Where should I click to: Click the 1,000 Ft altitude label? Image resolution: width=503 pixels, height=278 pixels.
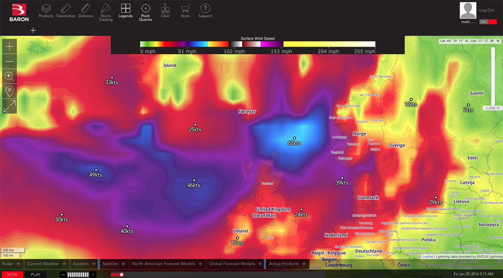click(x=492, y=109)
